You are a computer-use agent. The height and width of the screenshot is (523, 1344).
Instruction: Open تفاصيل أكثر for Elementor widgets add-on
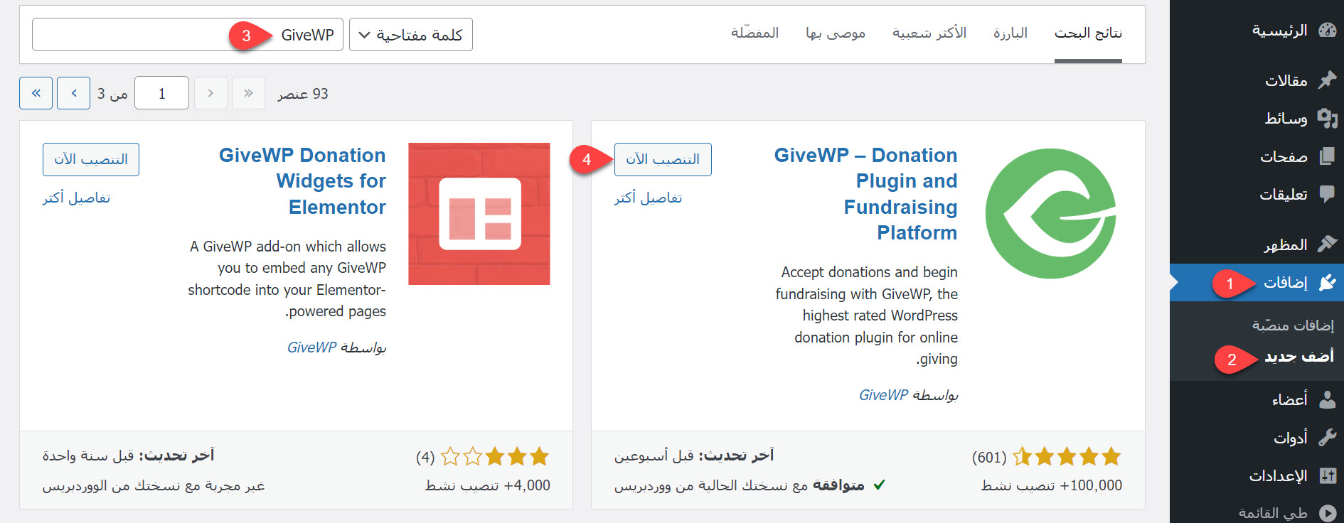76,198
